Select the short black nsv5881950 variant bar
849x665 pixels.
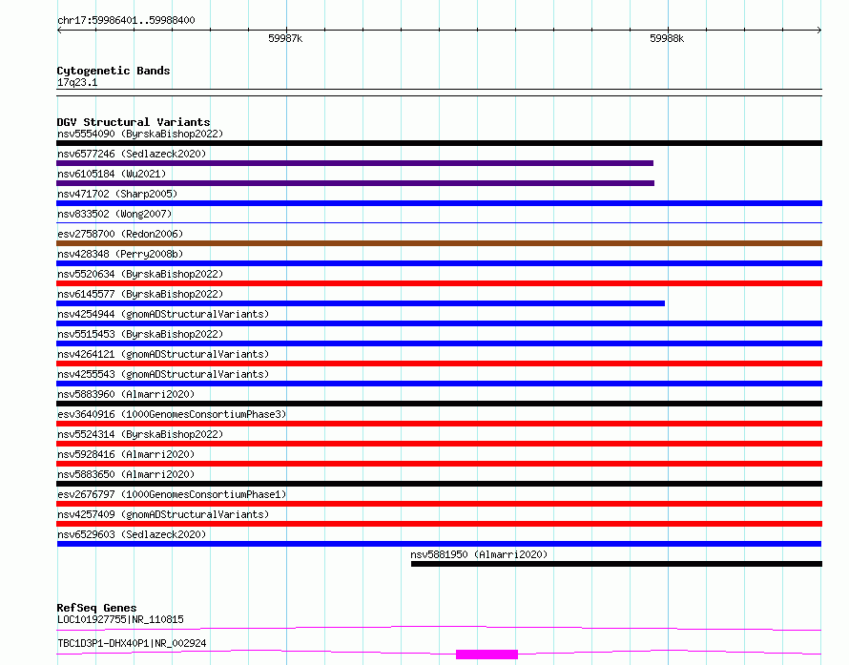click(x=616, y=564)
